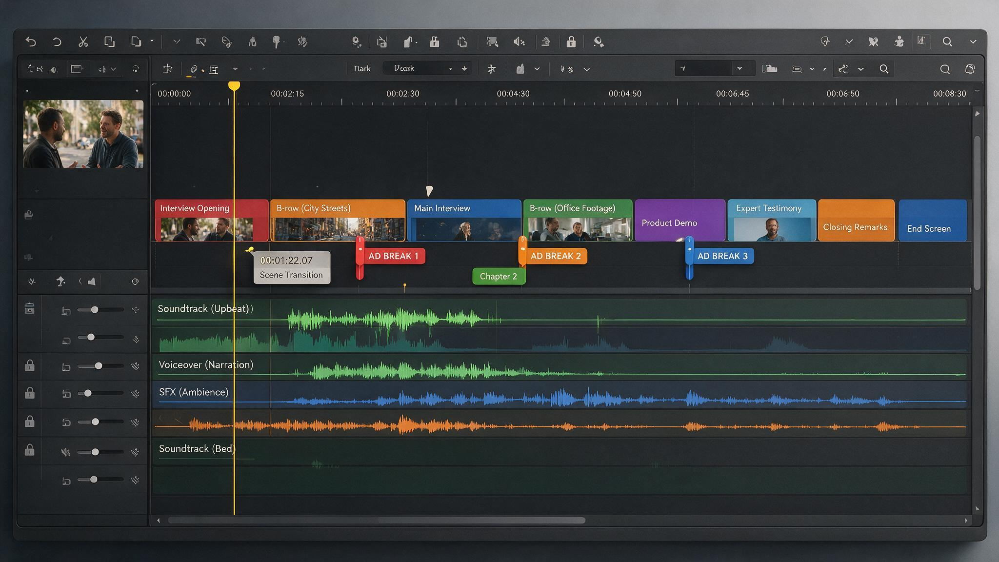Click the padlock icon in top toolbar
Screen dimensions: 999x562
[571, 42]
